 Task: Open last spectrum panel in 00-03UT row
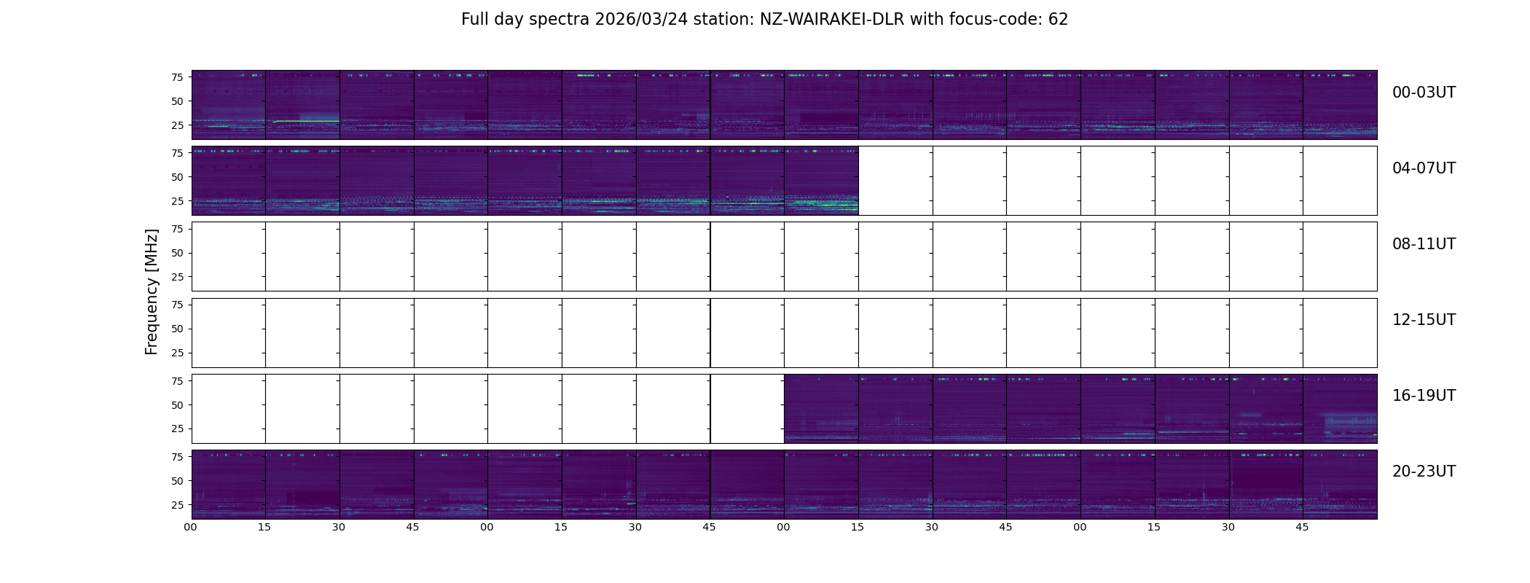[1340, 105]
